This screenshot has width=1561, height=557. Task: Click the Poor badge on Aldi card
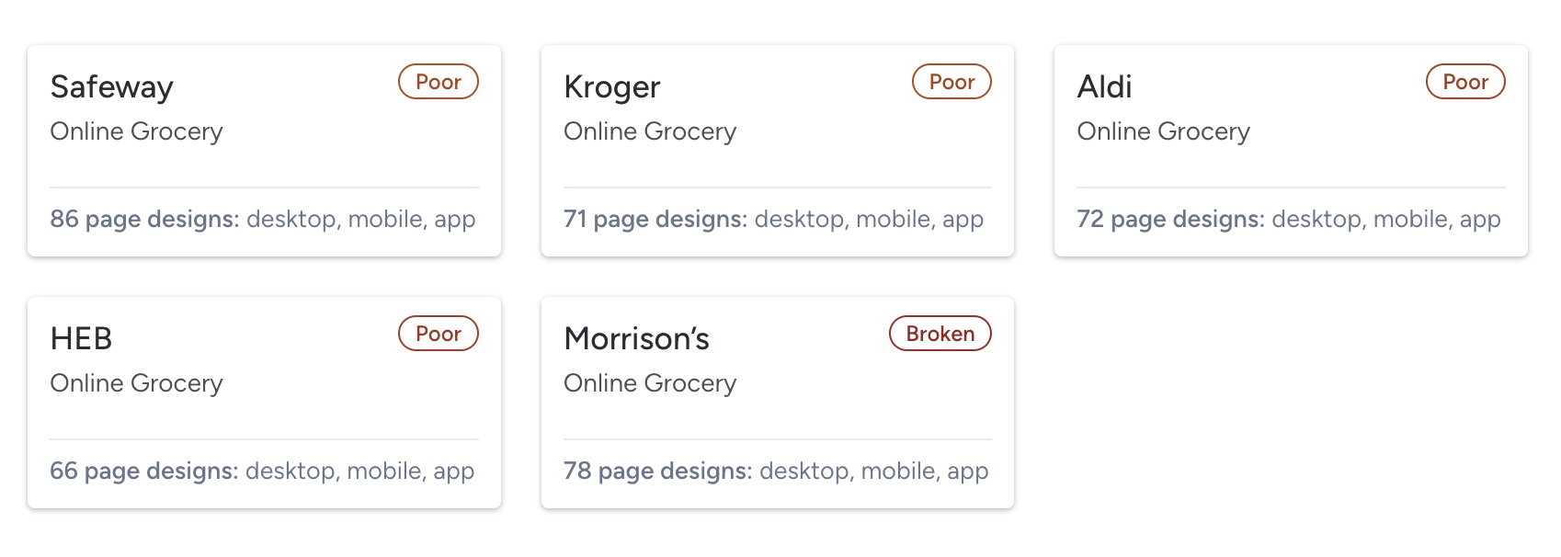tap(1465, 82)
